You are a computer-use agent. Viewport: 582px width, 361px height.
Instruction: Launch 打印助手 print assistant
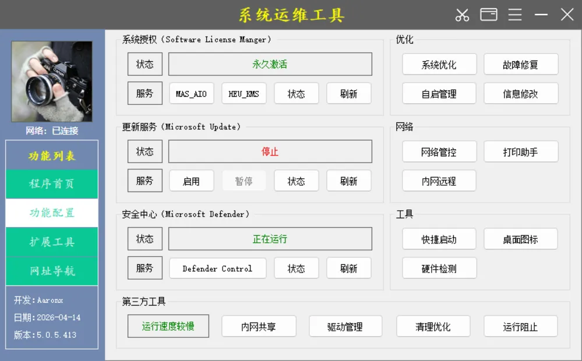tap(521, 151)
